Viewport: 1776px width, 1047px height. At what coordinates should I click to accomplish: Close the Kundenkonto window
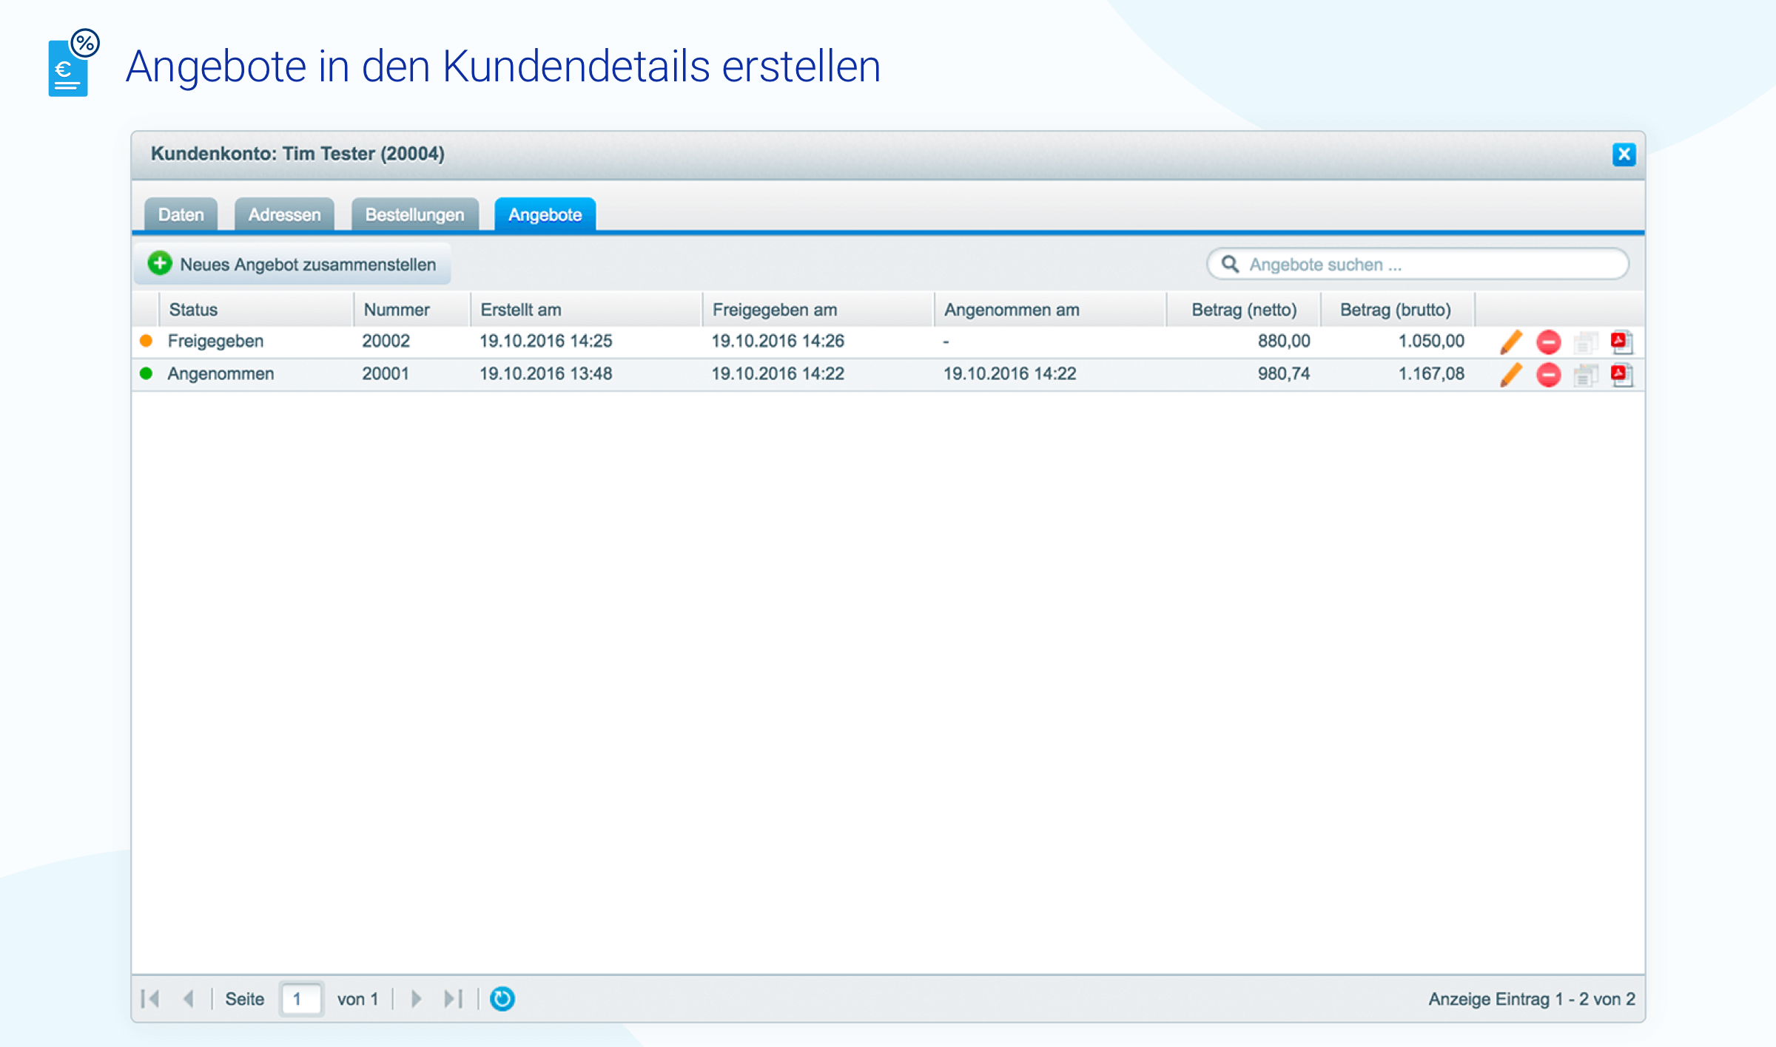(1624, 155)
